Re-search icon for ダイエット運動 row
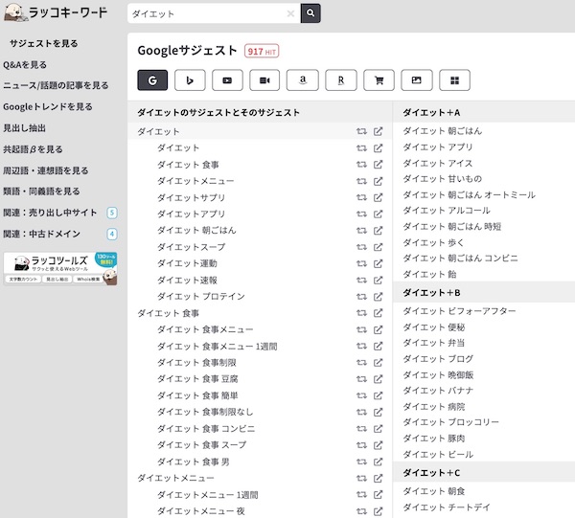The width and height of the screenshot is (575, 518). pyautogui.click(x=361, y=263)
